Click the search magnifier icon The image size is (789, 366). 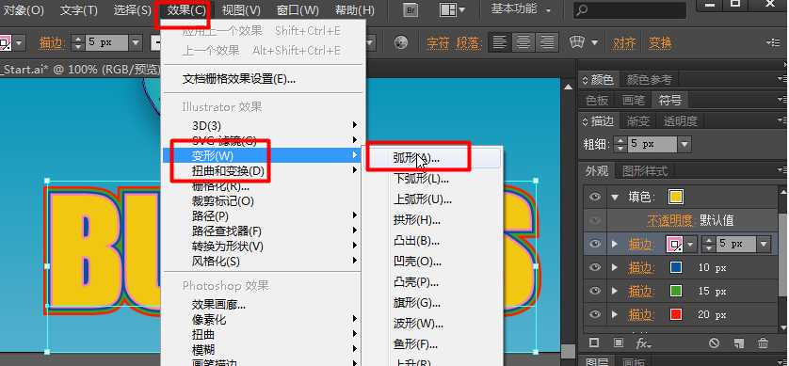582,10
